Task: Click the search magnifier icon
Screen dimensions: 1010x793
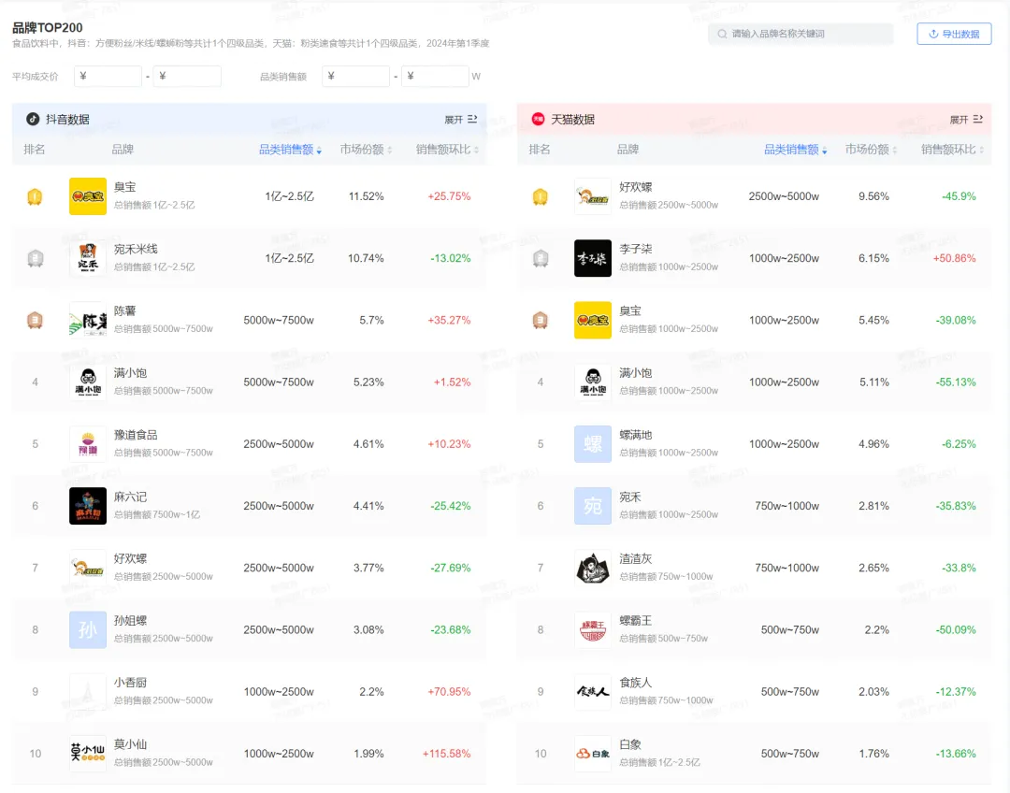Action: [722, 35]
